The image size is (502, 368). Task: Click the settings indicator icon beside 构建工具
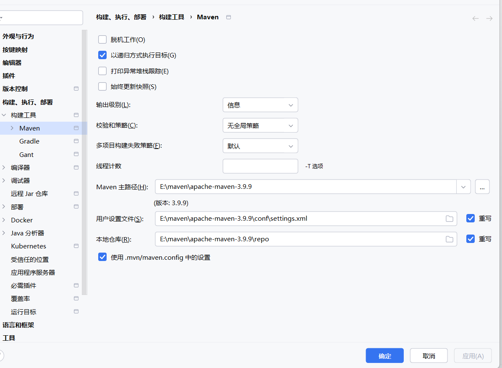coord(76,115)
